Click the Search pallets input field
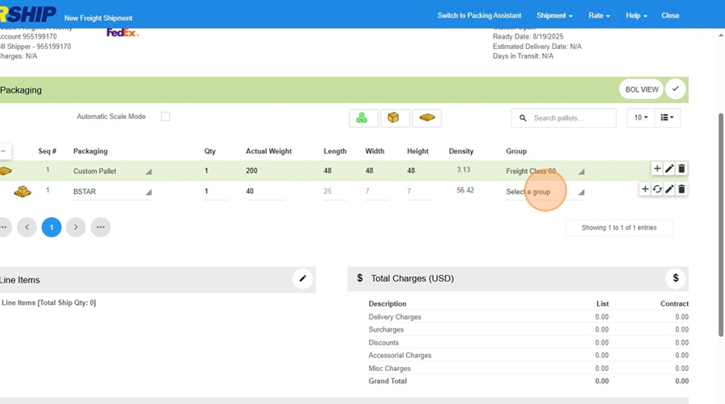This screenshot has width=725, height=404. click(570, 118)
